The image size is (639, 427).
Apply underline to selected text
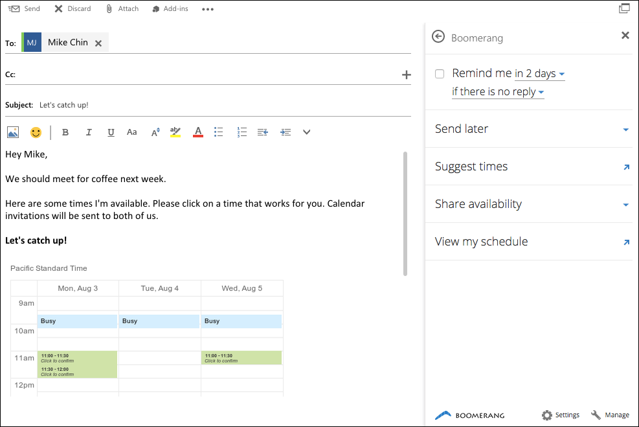coord(111,132)
